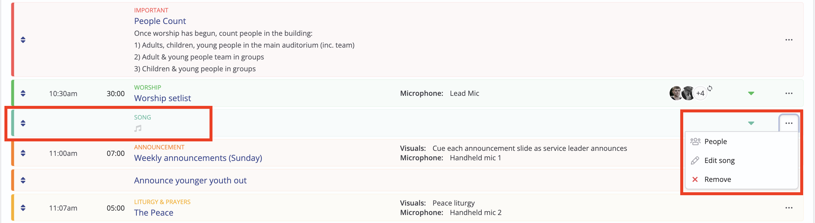Click the sync icon beside the +4 avatars
This screenshot has width=815, height=223.
pos(710,88)
